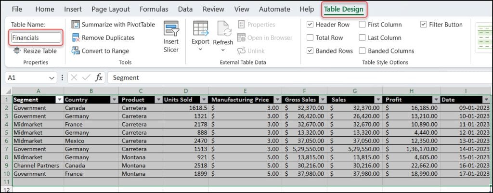Open the Date column filter dropdown
The image size is (493, 193).
click(487, 100)
